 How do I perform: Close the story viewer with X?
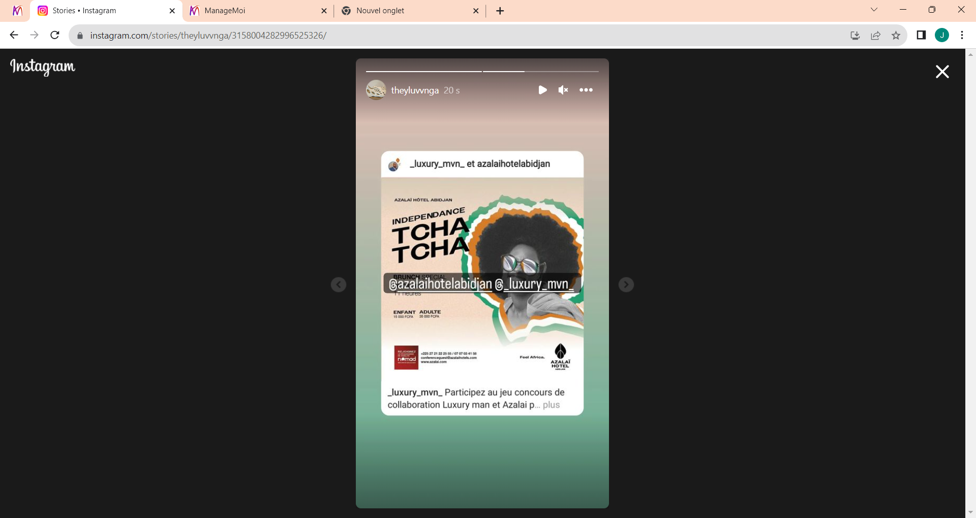[x=942, y=72]
